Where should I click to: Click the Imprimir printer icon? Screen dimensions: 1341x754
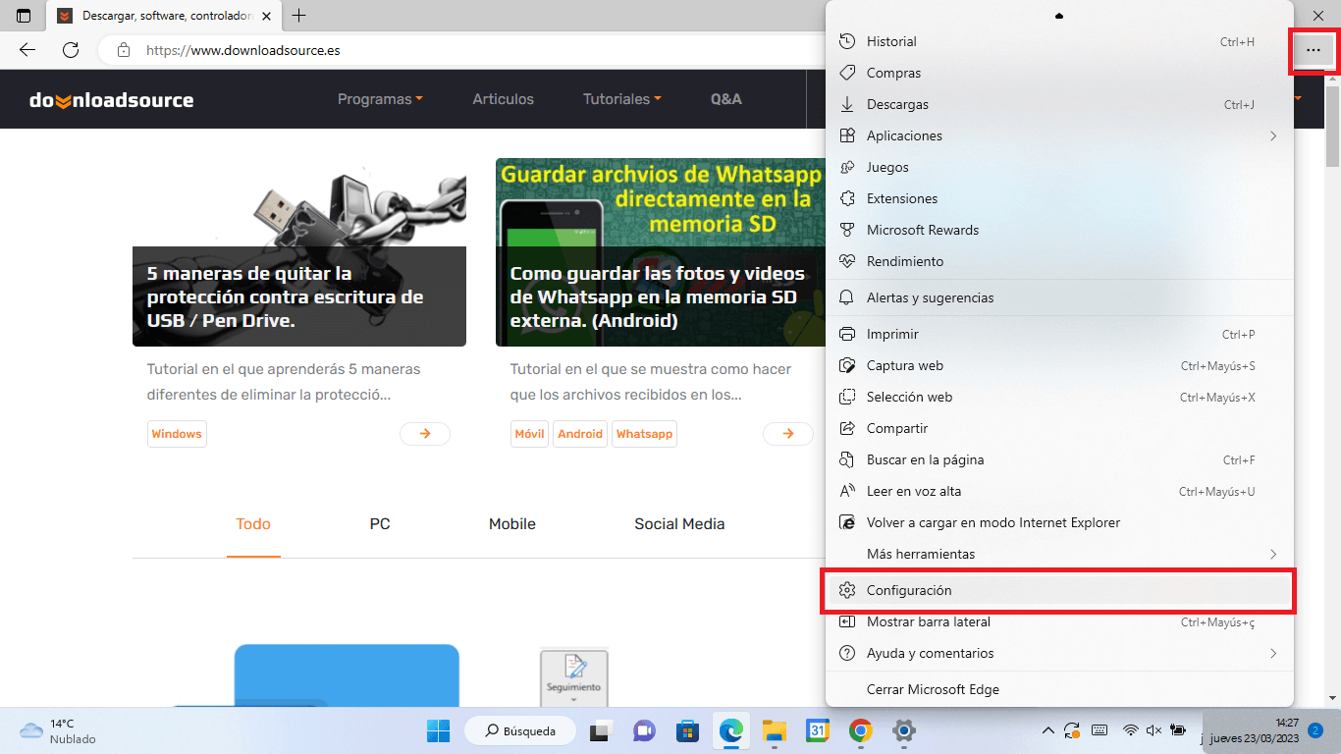848,334
